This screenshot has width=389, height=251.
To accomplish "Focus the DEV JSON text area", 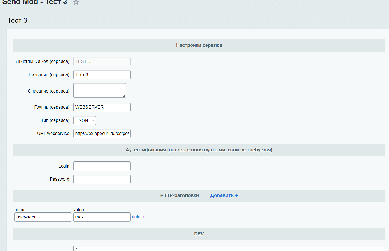I will pyautogui.click(x=229, y=248).
